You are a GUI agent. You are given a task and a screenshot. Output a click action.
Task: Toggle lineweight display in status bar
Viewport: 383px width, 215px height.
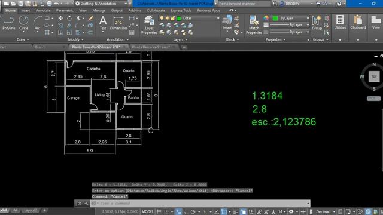tap(235, 211)
